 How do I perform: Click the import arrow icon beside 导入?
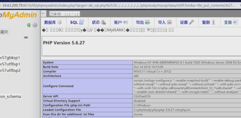[x=170, y=22]
